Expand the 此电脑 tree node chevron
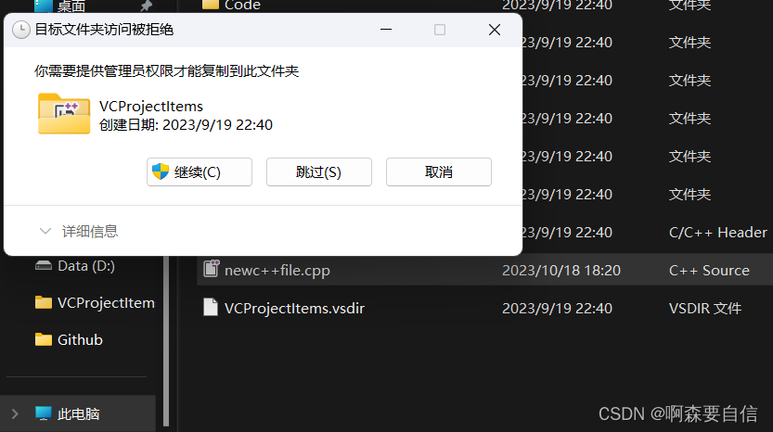This screenshot has width=773, height=432. (15, 413)
